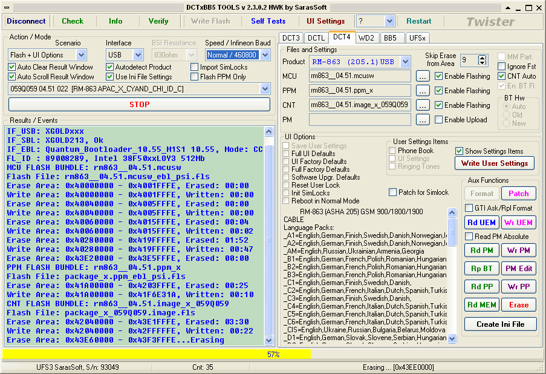
Task: Click the Rd MEM button
Action: [x=481, y=305]
